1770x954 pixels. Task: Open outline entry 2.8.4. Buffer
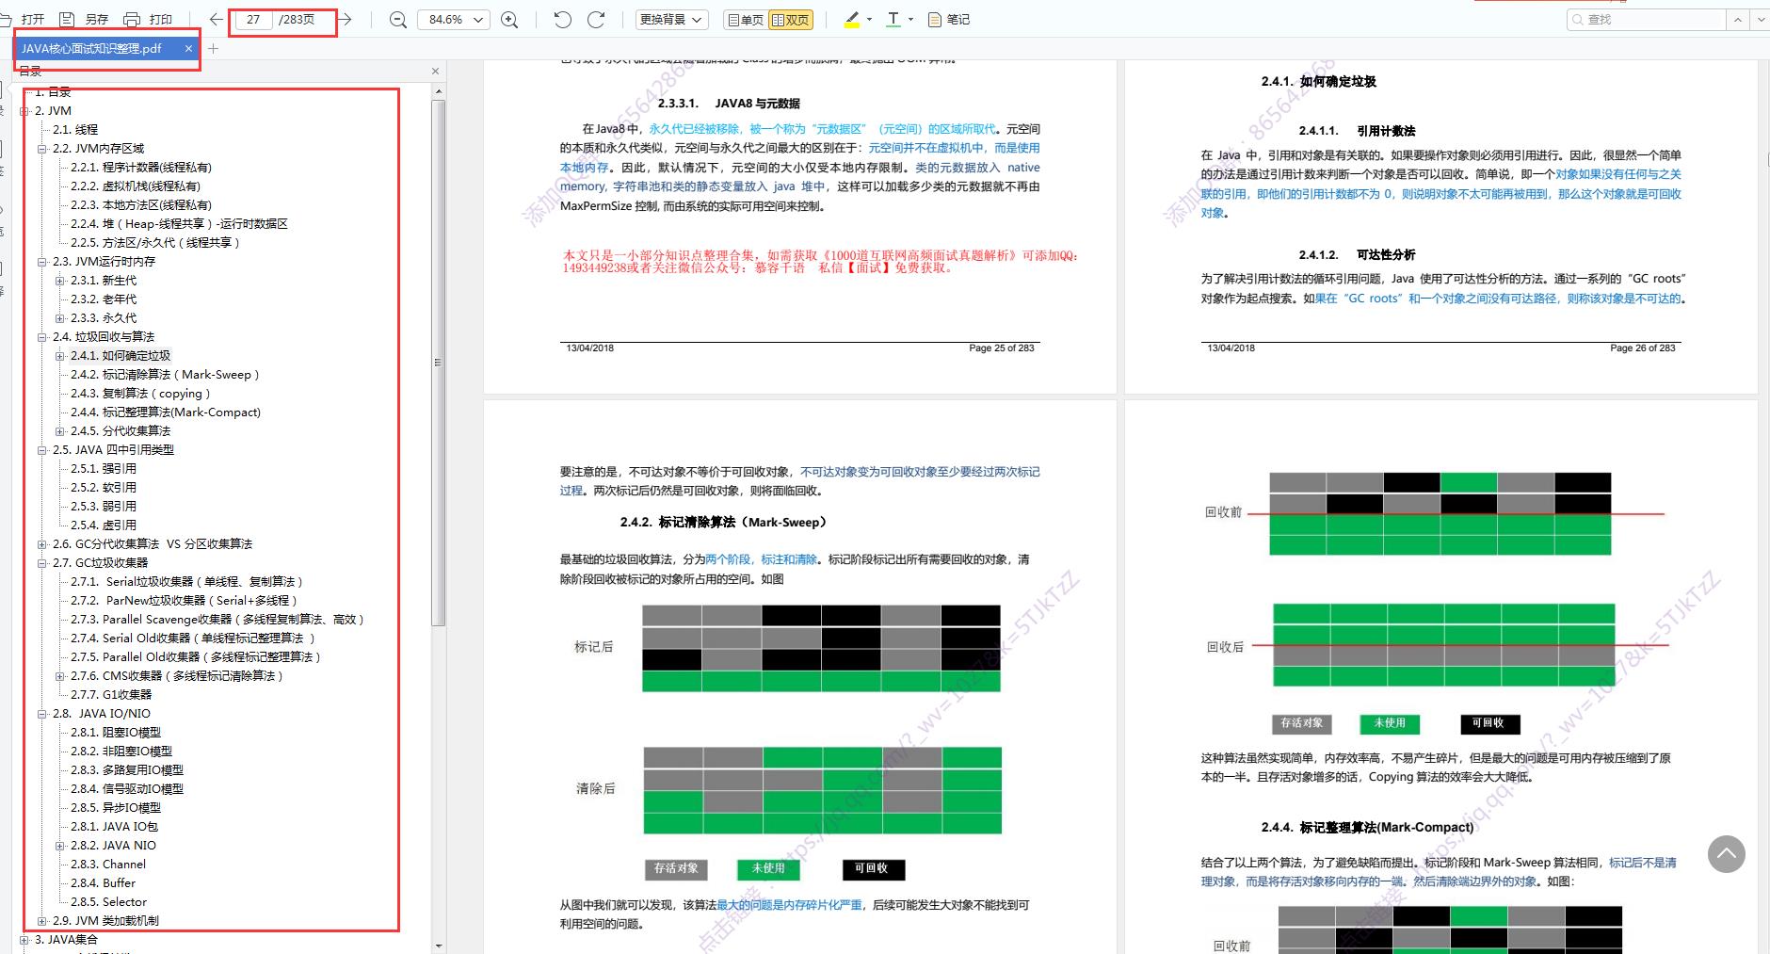tap(104, 883)
